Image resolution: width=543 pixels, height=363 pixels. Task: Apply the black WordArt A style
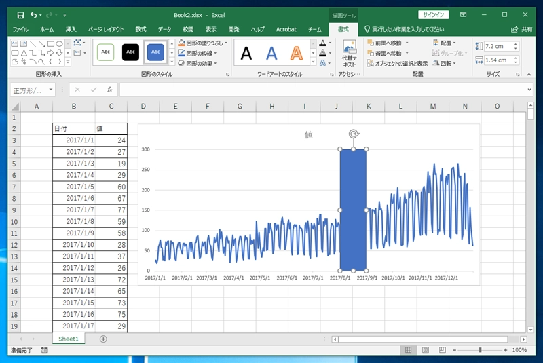pos(246,54)
